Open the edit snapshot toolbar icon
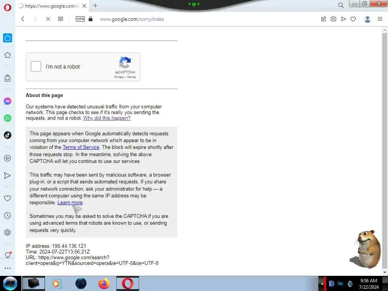Viewport: 388px width, 291px height. point(324,19)
